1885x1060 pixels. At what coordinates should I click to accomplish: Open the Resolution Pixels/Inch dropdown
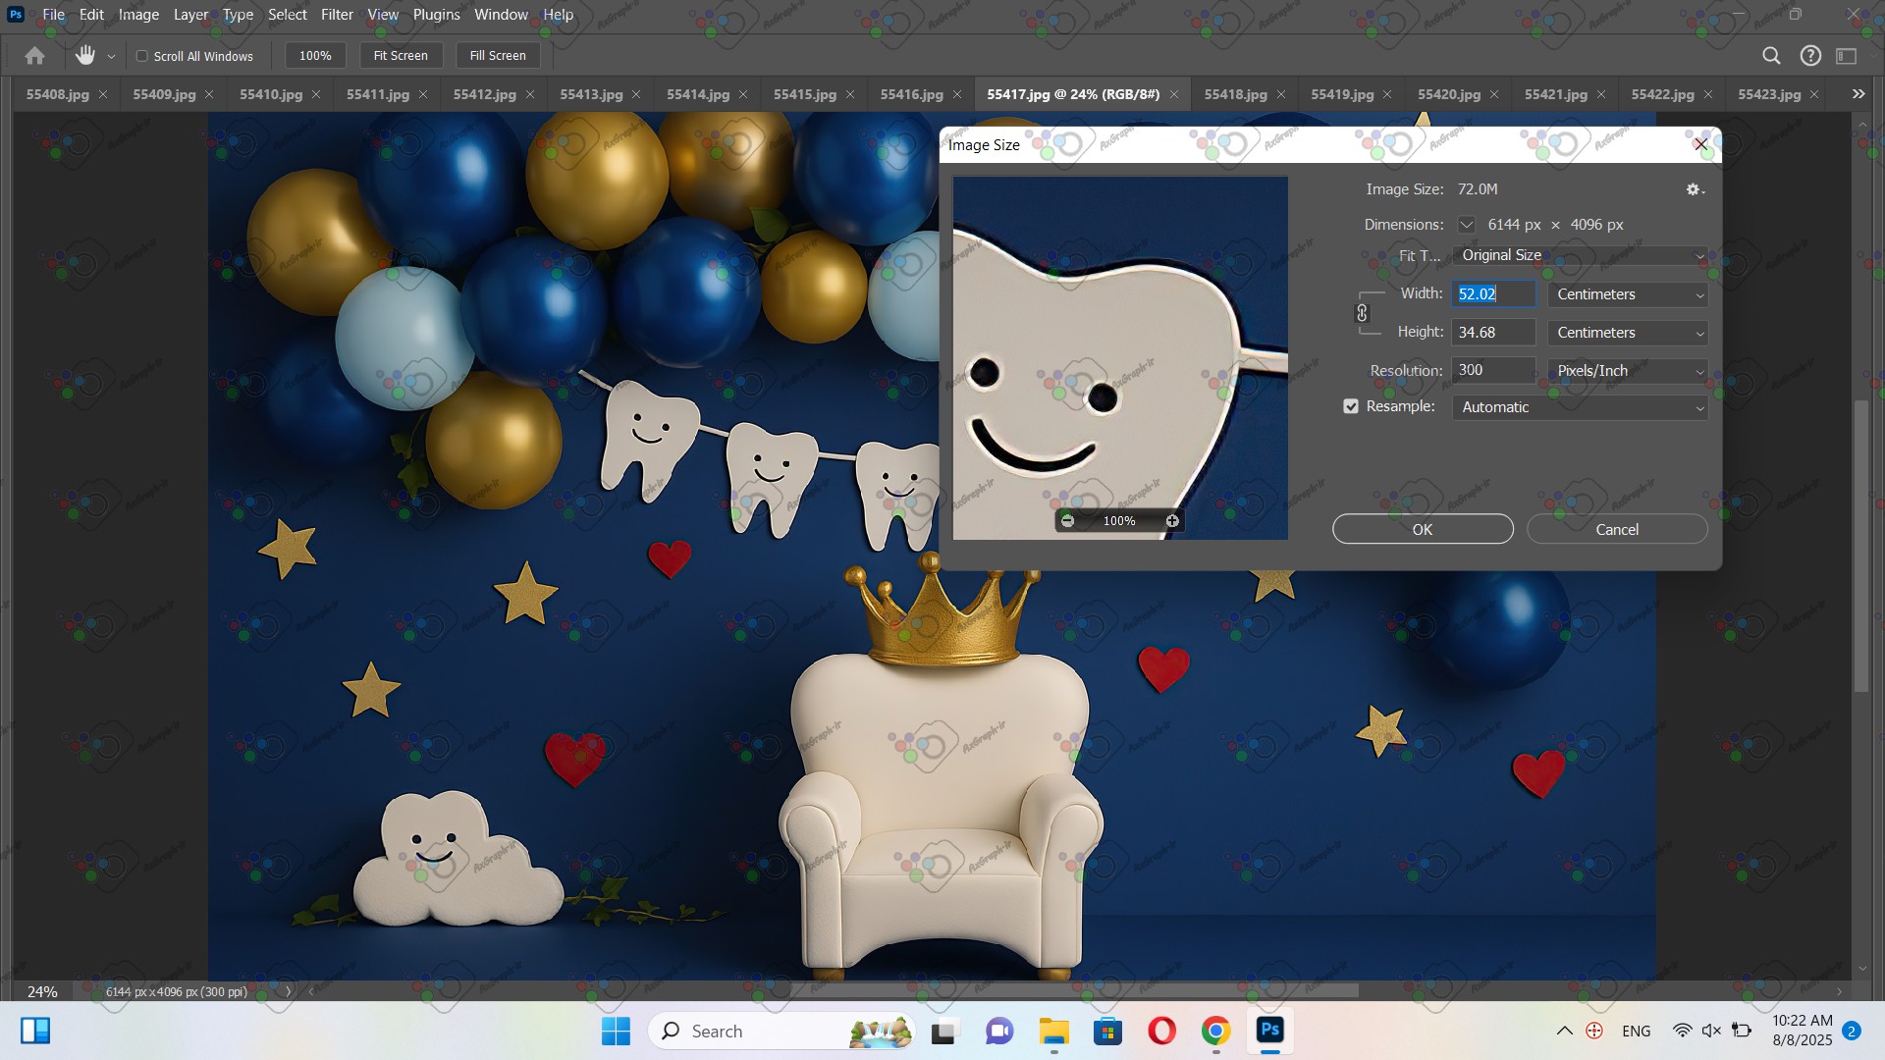(1627, 371)
